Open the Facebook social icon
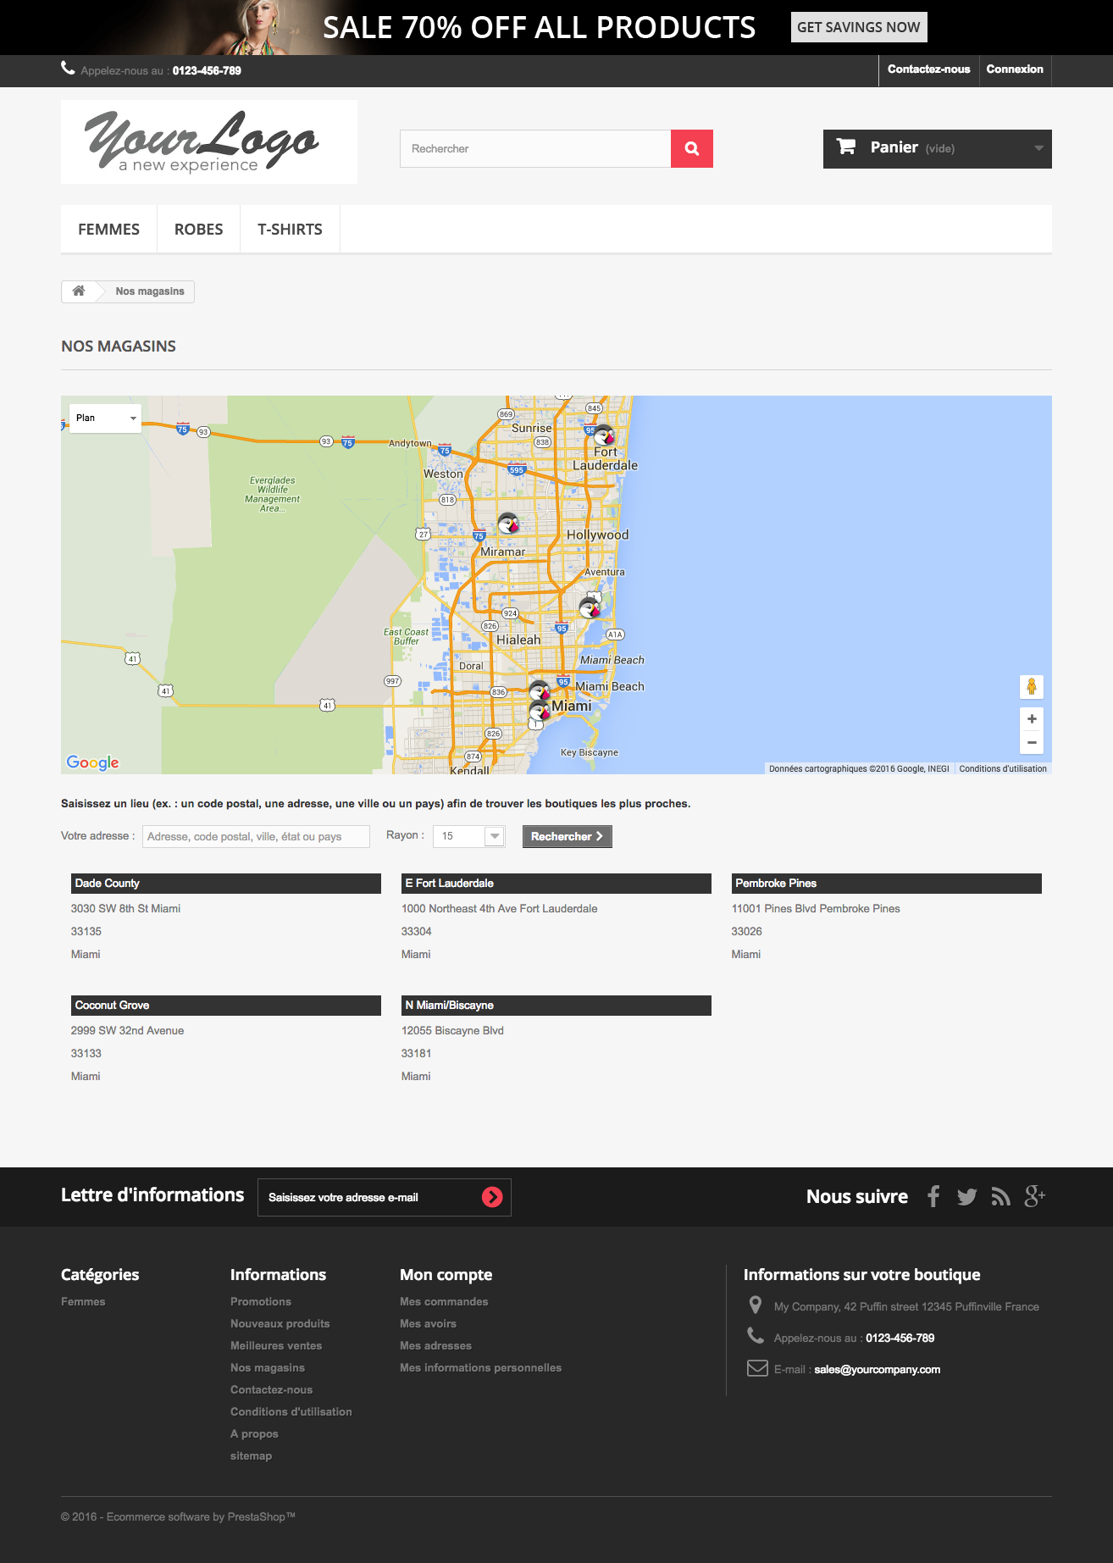1113x1563 pixels. click(x=933, y=1196)
